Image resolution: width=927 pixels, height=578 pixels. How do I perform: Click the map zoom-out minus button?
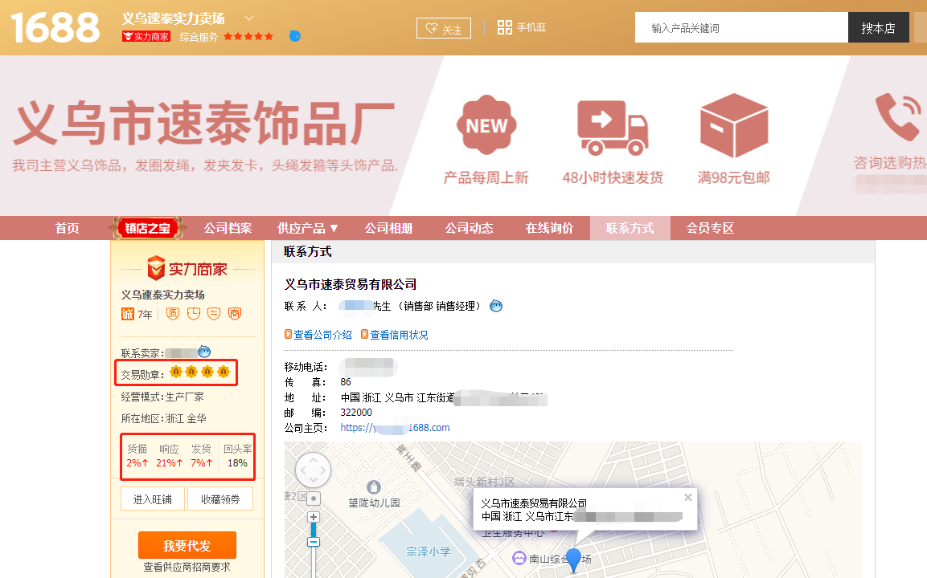[x=314, y=541]
